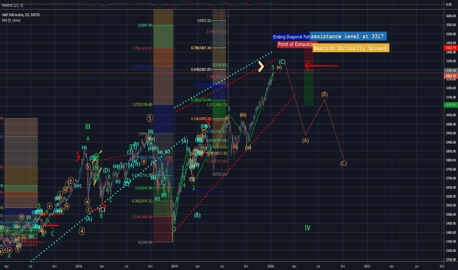Click 2250.00 on the price axis

[451, 260]
